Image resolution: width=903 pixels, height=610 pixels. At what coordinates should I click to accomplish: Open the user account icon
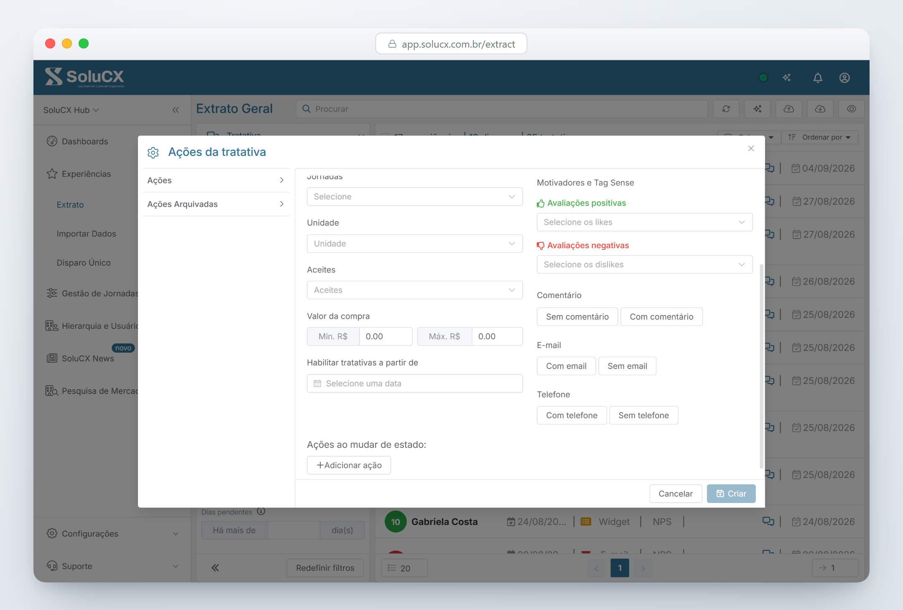click(844, 78)
